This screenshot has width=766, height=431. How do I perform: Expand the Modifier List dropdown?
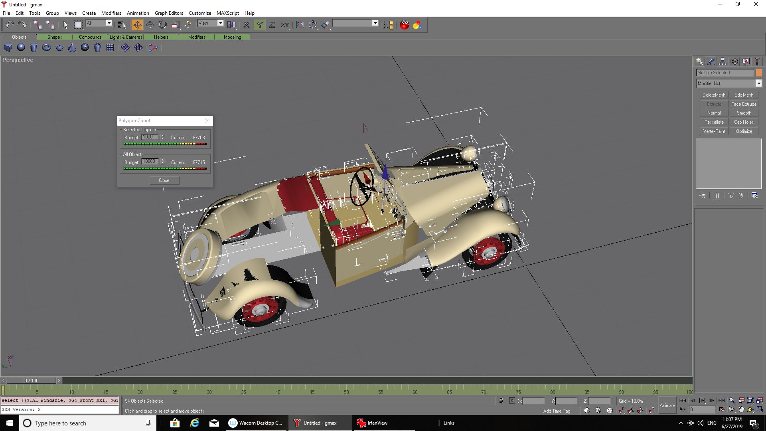(x=758, y=83)
